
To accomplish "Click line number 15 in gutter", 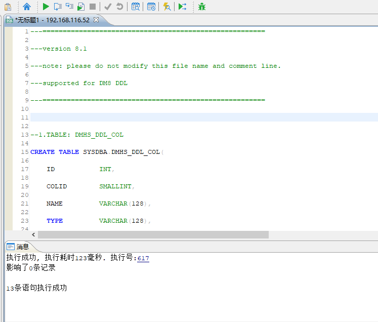I will [x=25, y=152].
